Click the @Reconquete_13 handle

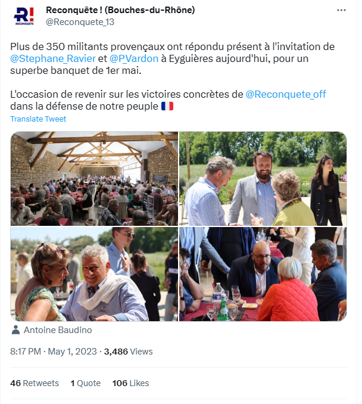coord(80,22)
